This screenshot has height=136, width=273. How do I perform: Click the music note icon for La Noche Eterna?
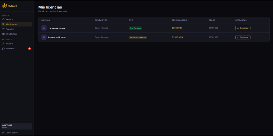click(x=44, y=28)
